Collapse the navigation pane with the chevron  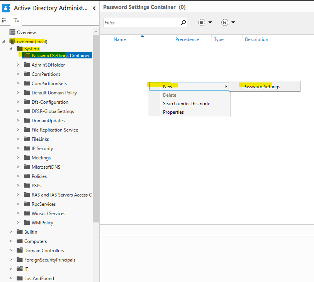(94, 8)
